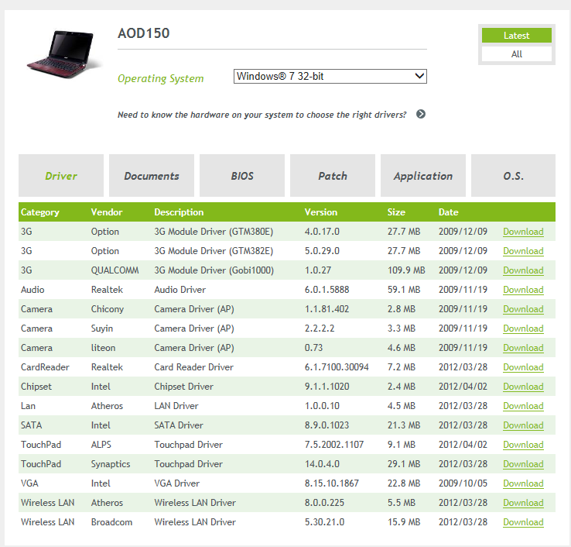
Task: Click the hardware help question text
Action: 262,115
